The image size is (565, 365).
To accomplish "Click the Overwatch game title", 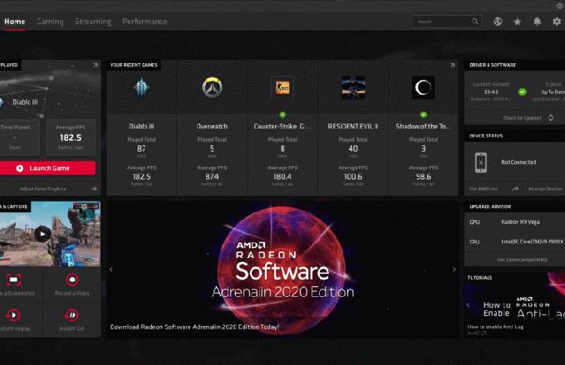I will [212, 126].
